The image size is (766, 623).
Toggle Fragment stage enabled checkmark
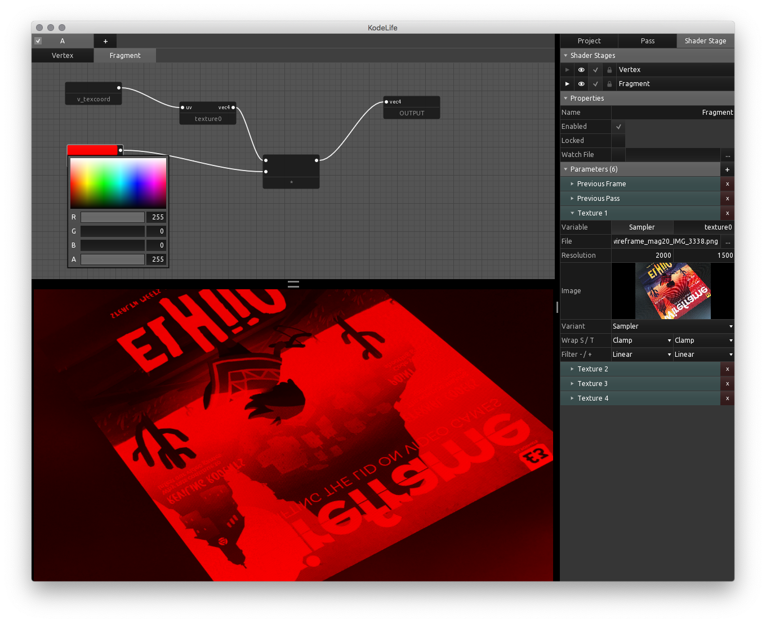[595, 84]
